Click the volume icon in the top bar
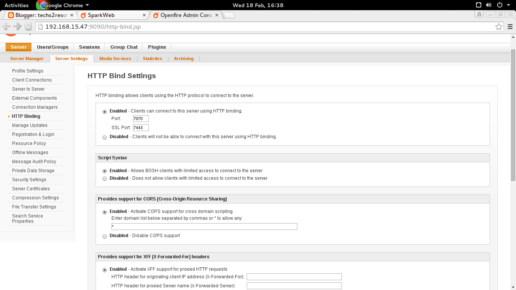Viewport: 516px width, 290px height. point(488,5)
